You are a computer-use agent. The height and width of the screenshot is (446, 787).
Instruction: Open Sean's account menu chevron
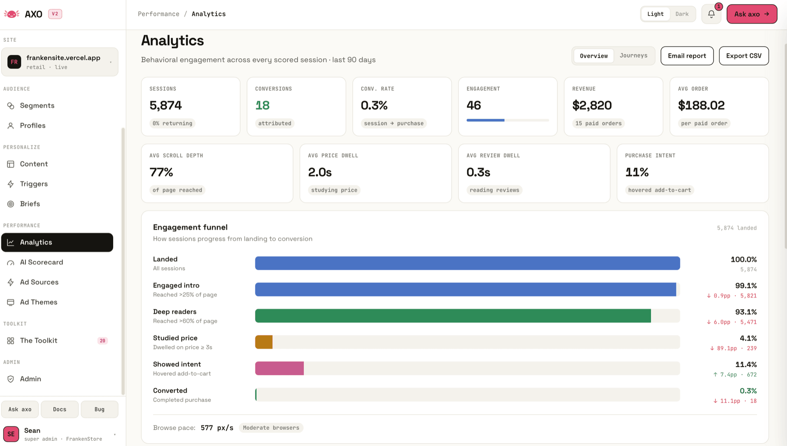point(115,435)
